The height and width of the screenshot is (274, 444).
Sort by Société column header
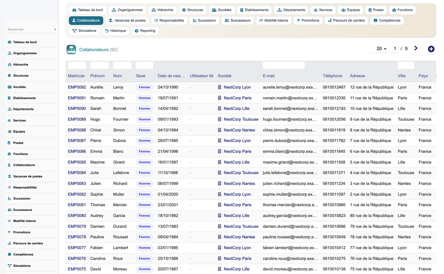[225, 76]
